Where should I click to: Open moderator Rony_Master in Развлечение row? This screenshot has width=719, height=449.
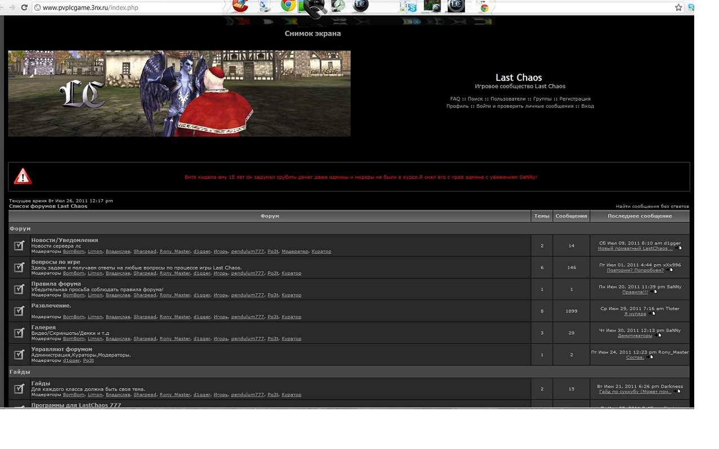click(175, 317)
